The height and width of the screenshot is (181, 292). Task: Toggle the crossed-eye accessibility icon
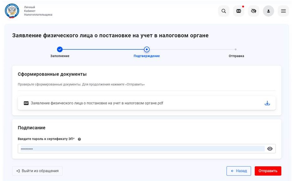click(254, 11)
